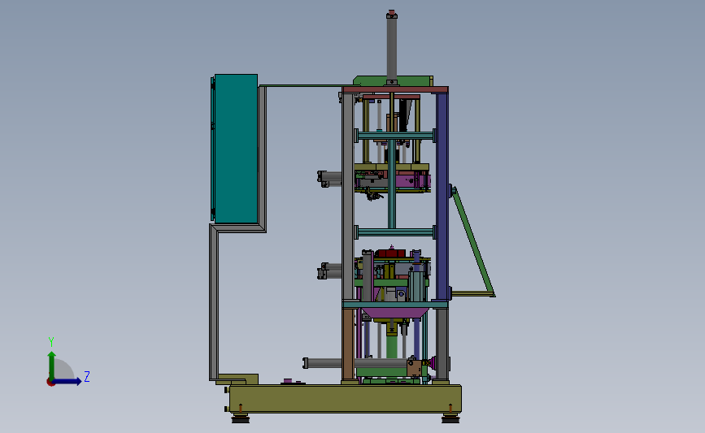705x433 pixels.
Task: Click the red origin ball of the triad
Action: coord(50,383)
